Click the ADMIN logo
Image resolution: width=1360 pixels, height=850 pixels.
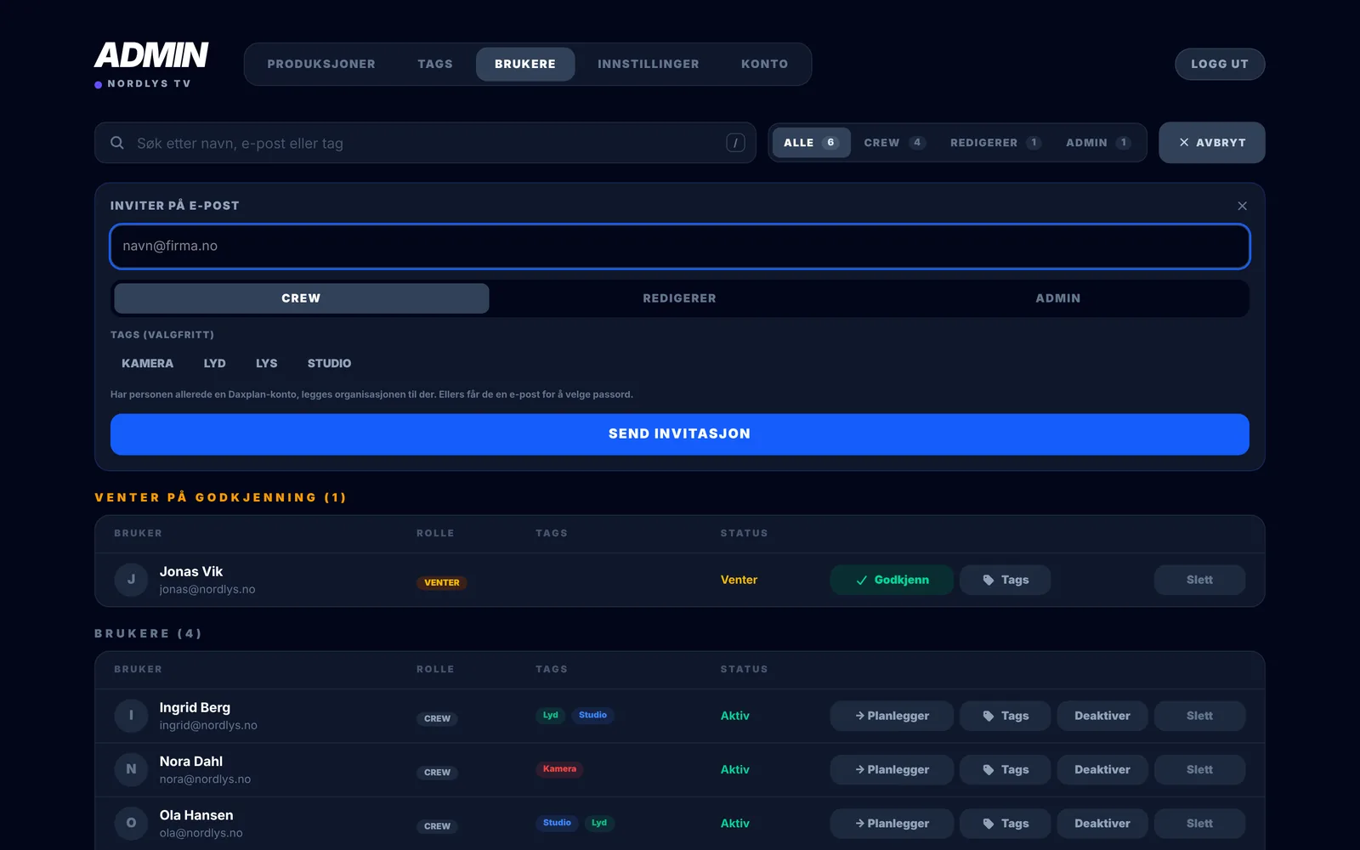click(x=151, y=55)
